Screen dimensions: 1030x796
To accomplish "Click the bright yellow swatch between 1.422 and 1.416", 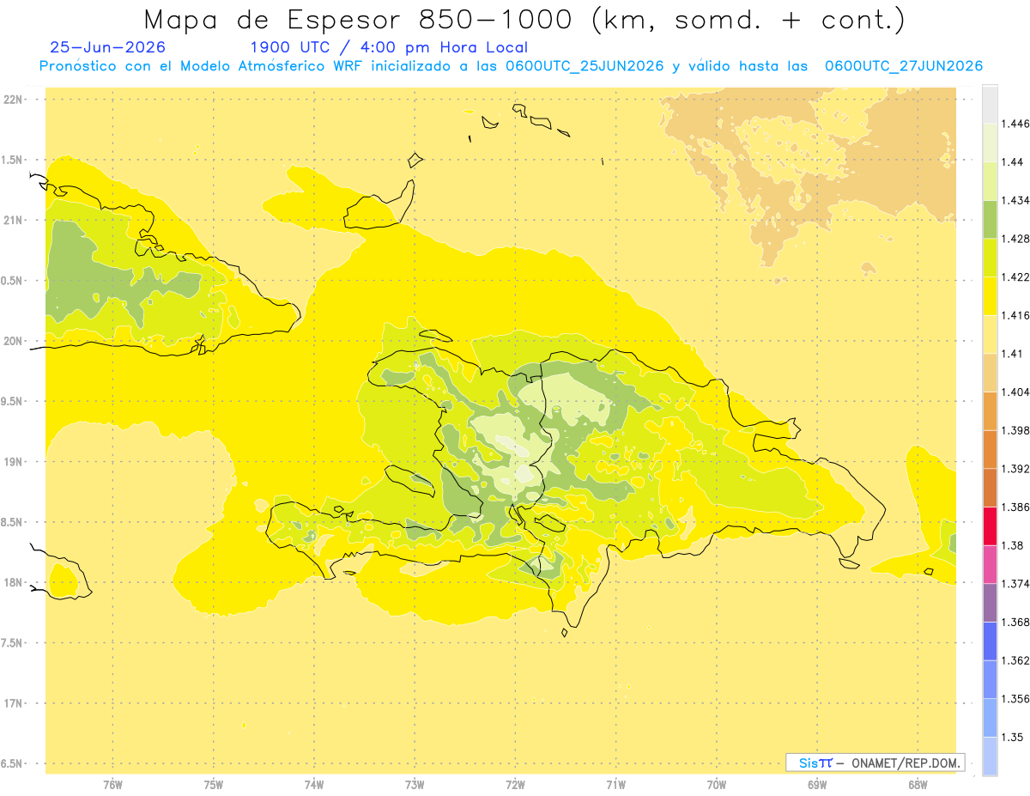I will 990,296.
